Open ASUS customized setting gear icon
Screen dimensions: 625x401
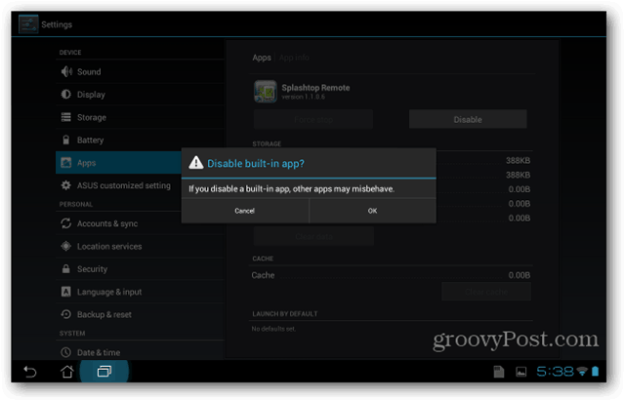tap(65, 185)
